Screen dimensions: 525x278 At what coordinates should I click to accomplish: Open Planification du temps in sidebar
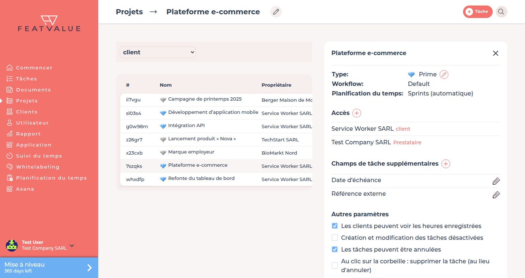51,178
